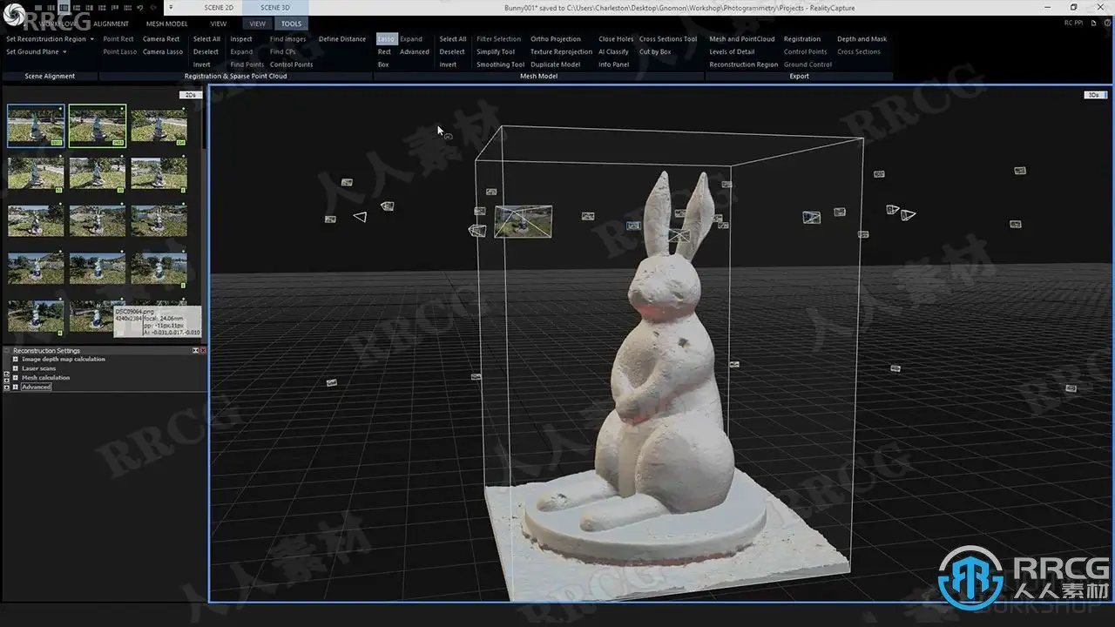This screenshot has height=627, width=1115.
Task: Expand the Laser scans settings group
Action: click(x=16, y=368)
